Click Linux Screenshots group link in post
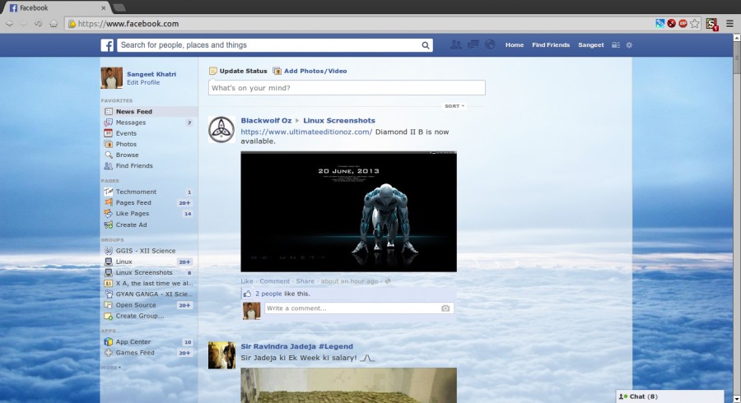The height and width of the screenshot is (403, 741). pos(339,121)
